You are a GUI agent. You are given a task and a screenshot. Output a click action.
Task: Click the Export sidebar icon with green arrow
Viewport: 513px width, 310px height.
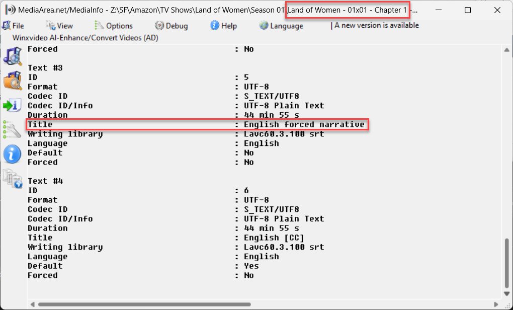tap(13, 105)
